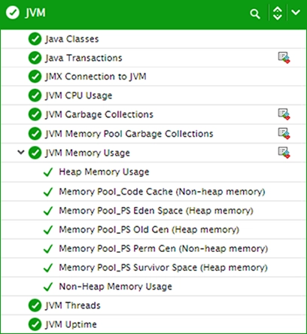Open the JVM CPU Usage test

click(78, 96)
